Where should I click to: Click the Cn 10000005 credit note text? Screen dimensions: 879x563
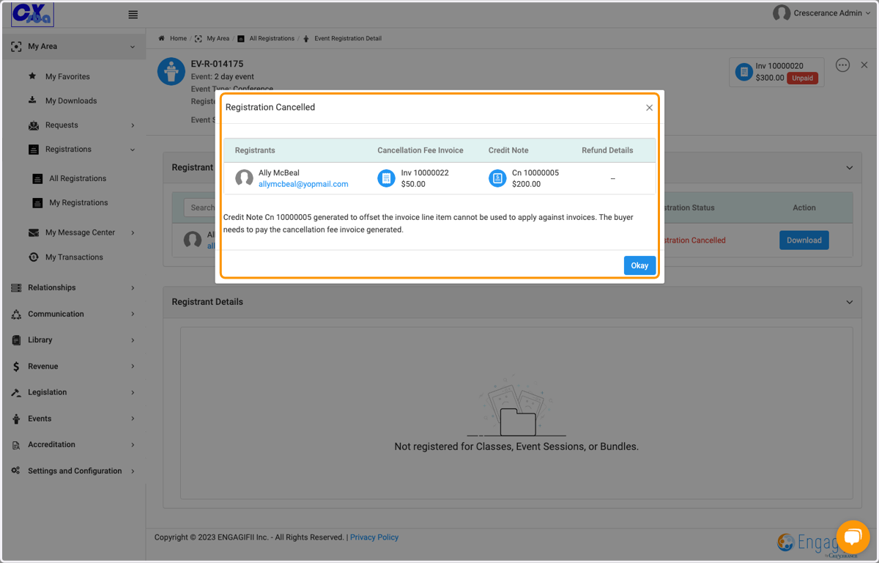[535, 173]
